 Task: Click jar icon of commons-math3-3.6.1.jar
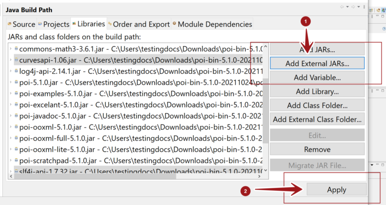(16, 49)
